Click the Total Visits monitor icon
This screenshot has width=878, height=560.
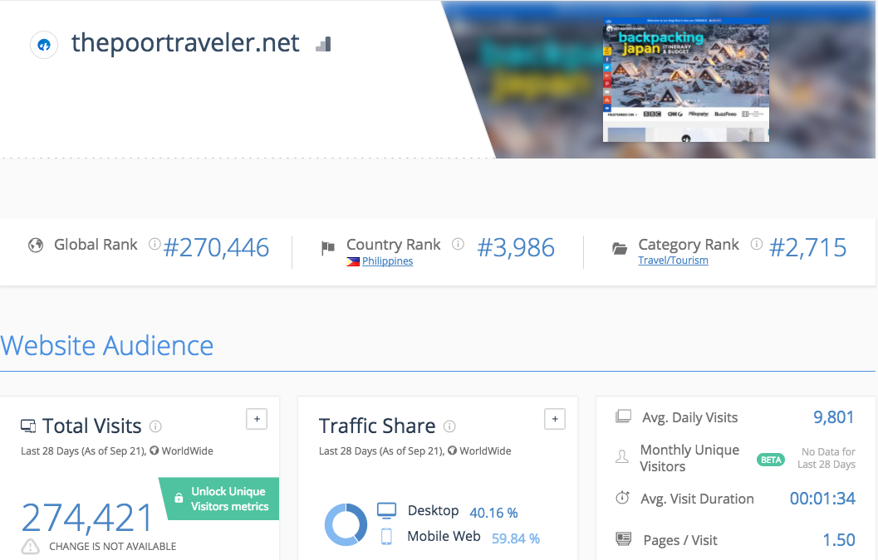coord(28,426)
